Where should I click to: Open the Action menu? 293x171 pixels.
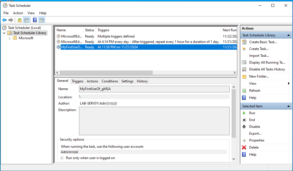click(18, 13)
